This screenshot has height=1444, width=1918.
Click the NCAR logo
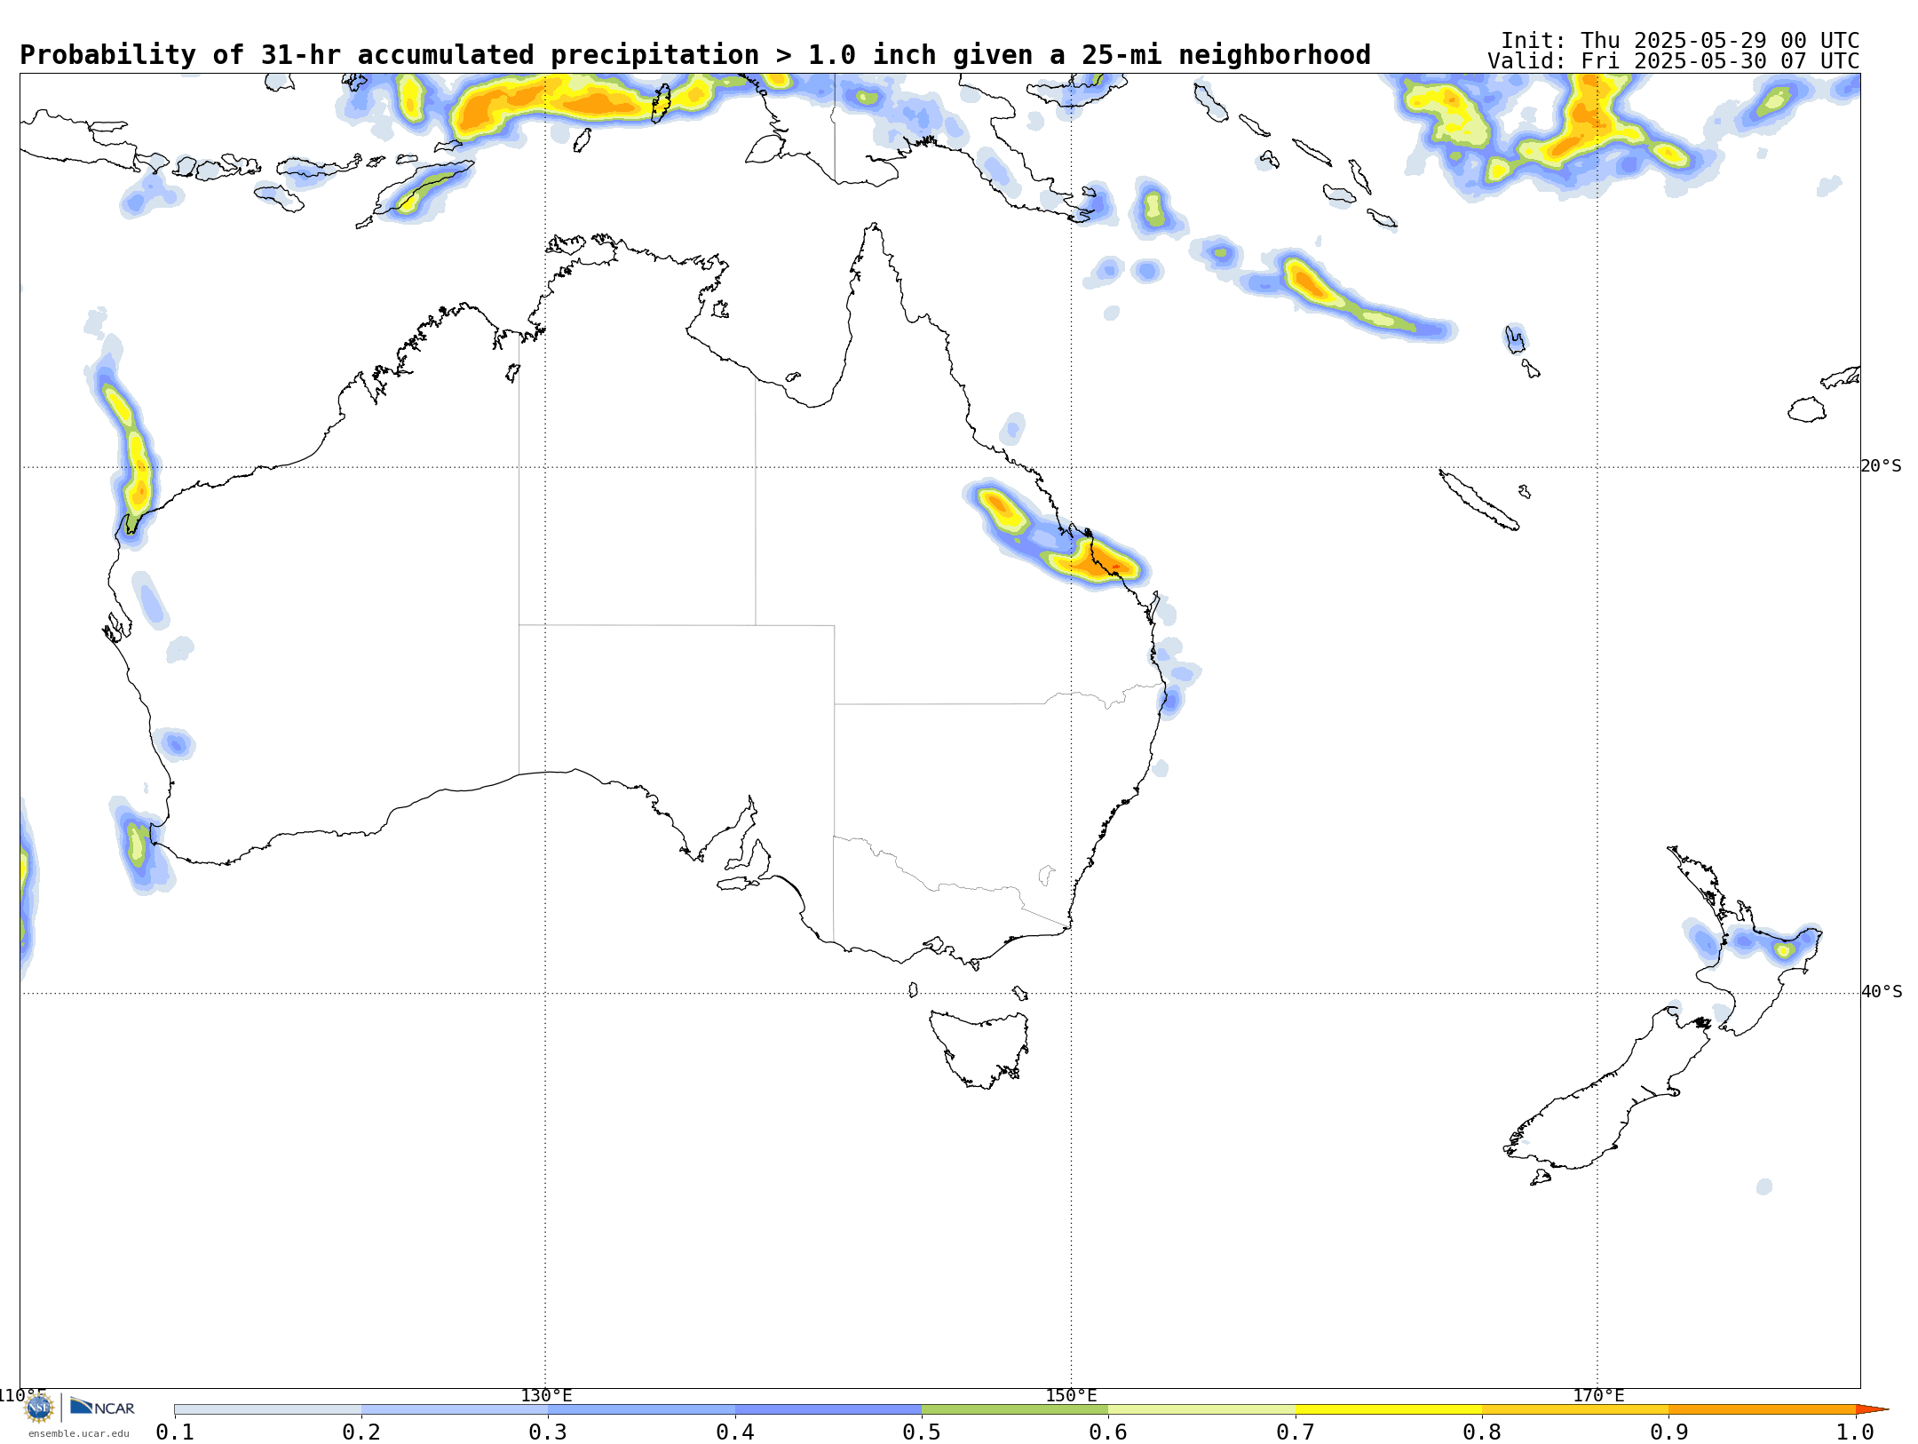click(102, 1407)
